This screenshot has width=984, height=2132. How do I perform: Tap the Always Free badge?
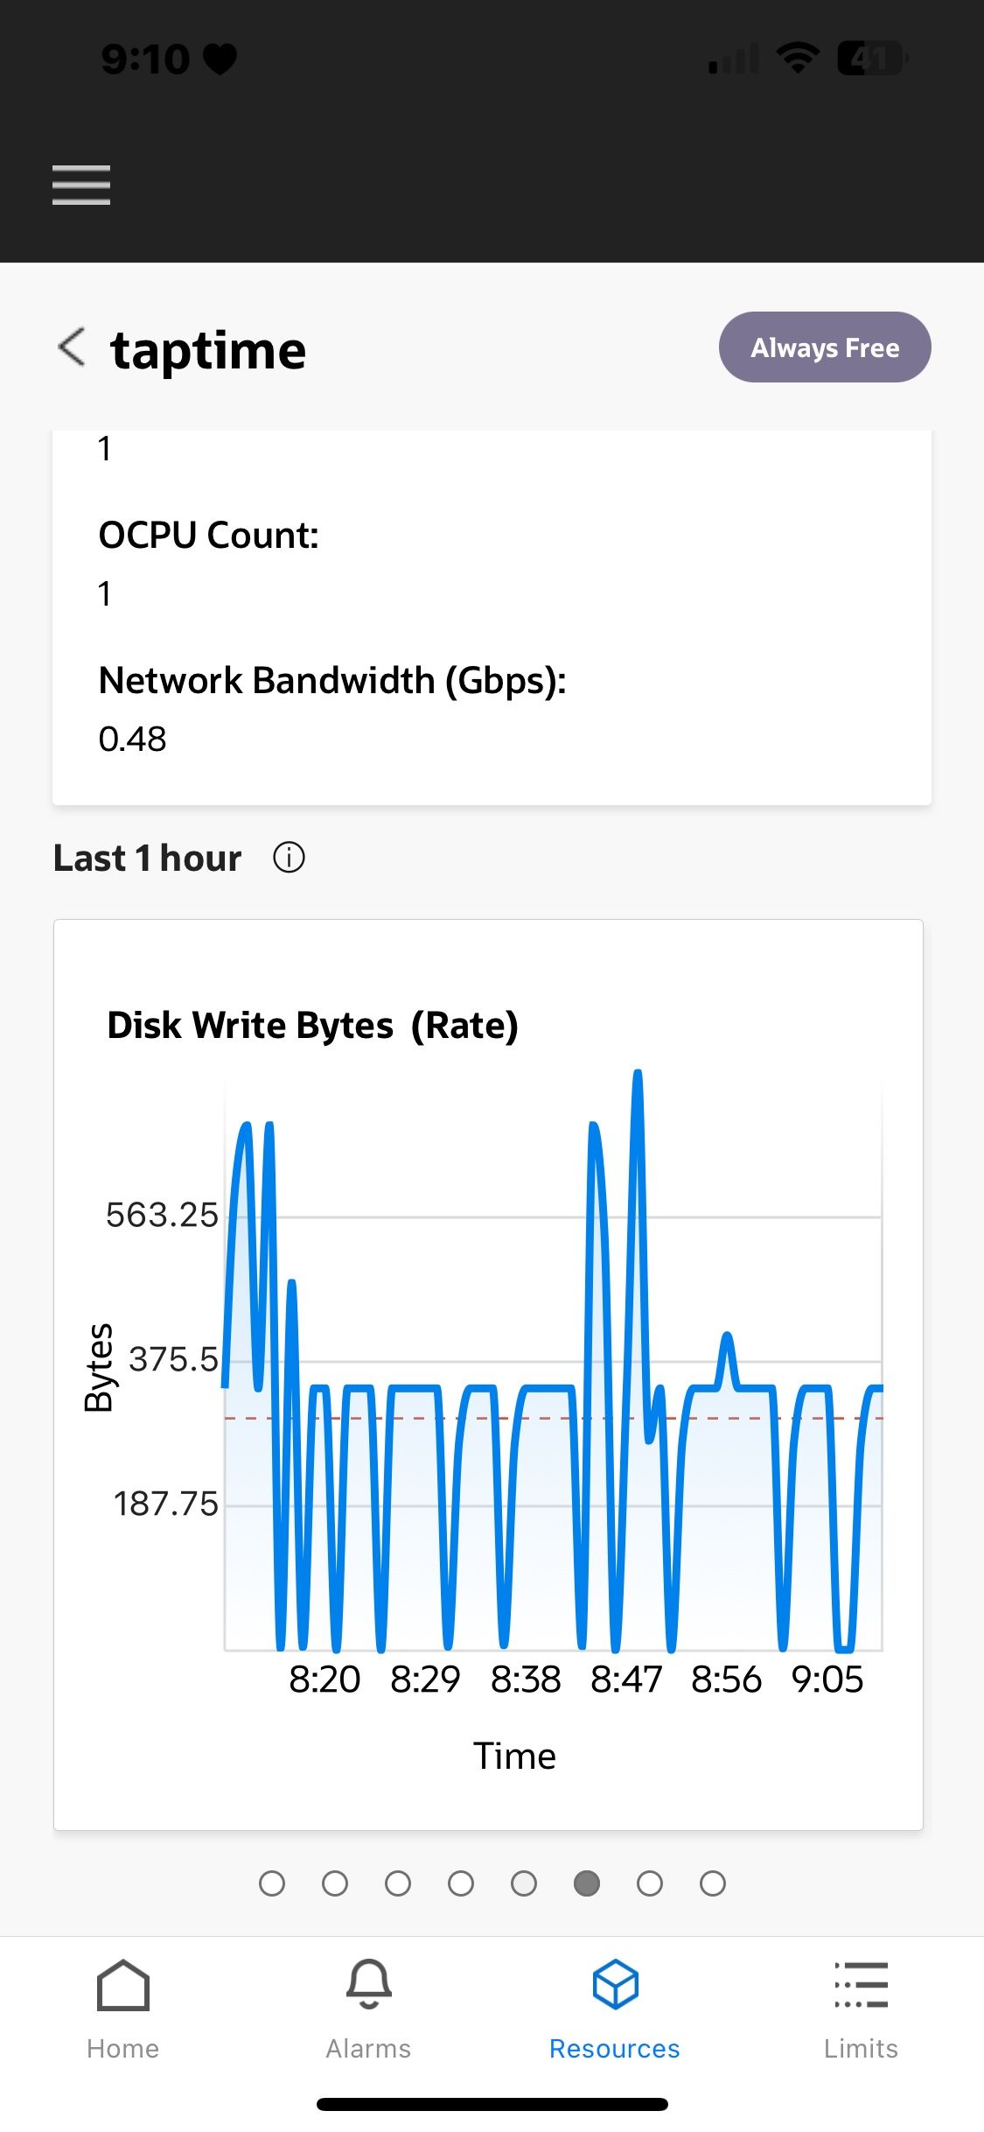(825, 347)
